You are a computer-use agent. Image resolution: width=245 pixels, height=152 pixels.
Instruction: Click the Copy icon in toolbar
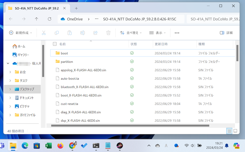pos(57,33)
